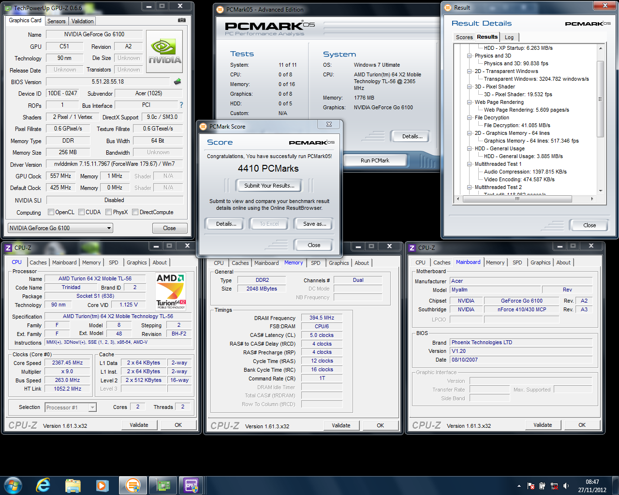Collapse the Physics and 3D tree node
This screenshot has width=619, height=495.
(x=470, y=56)
